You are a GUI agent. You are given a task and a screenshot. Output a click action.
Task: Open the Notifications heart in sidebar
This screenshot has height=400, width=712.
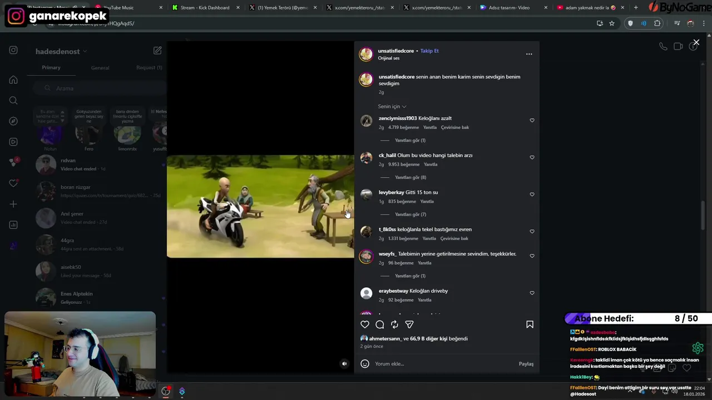pos(13,183)
